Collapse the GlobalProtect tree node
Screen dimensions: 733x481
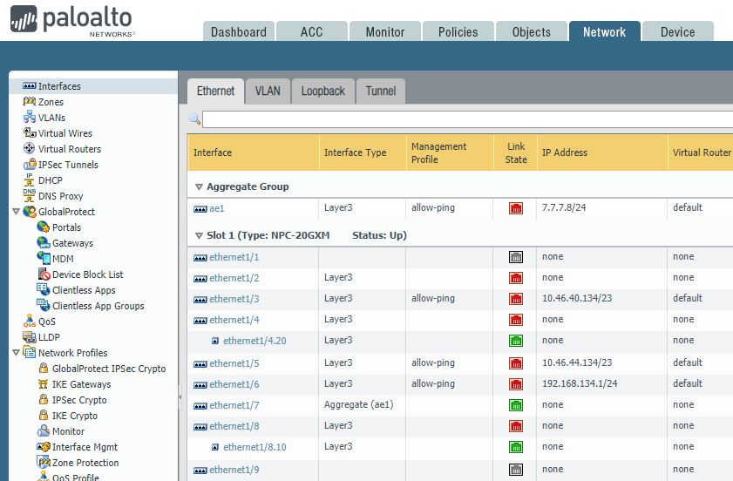(16, 212)
